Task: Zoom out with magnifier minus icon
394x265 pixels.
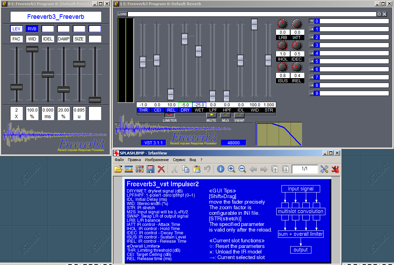Action: click(242, 169)
